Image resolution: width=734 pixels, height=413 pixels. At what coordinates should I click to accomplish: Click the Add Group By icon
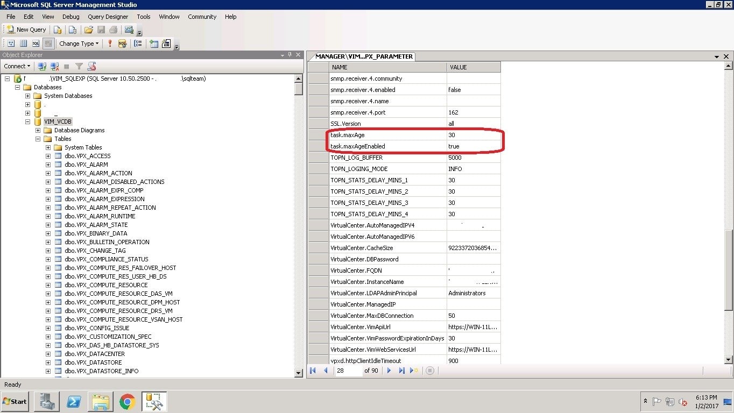138,44
